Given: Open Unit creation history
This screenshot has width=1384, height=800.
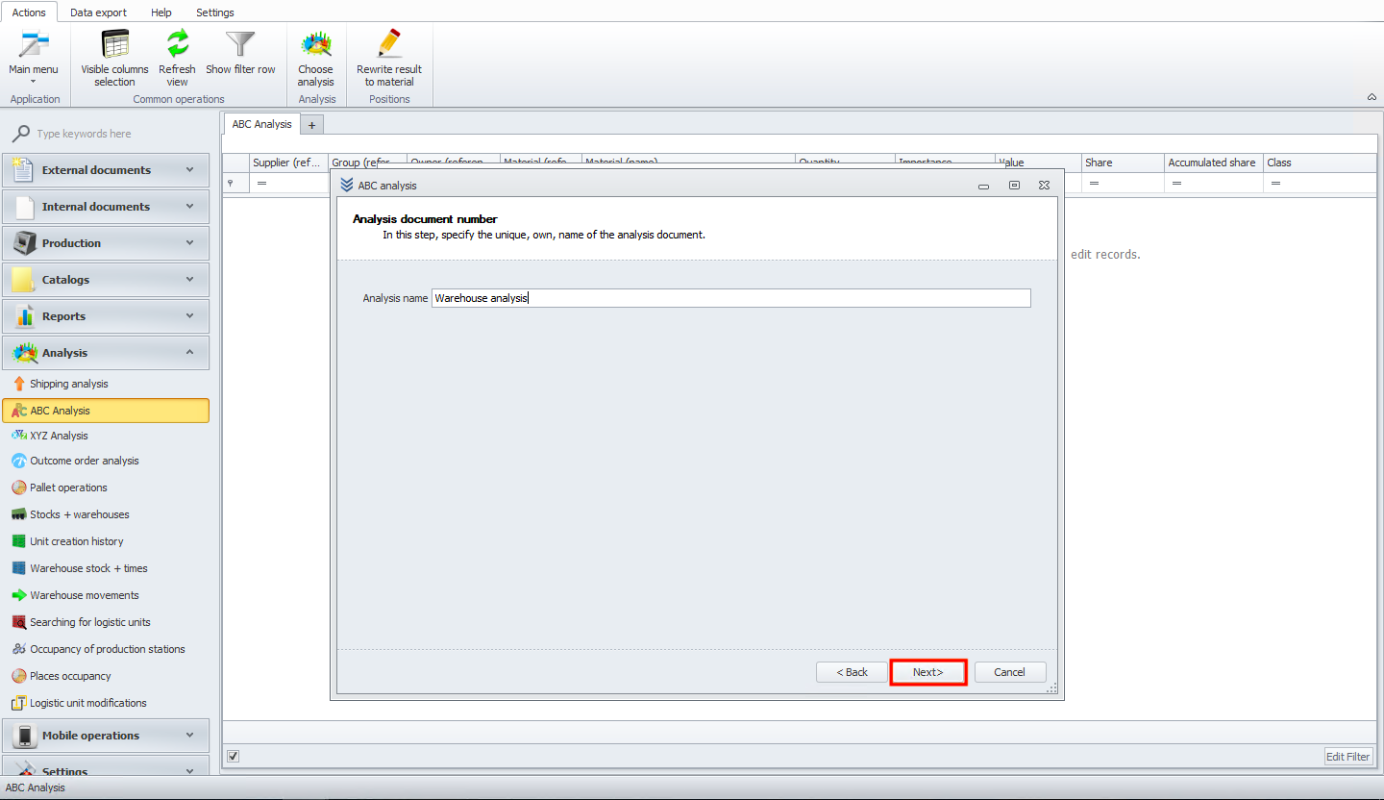Looking at the screenshot, I should [x=77, y=541].
